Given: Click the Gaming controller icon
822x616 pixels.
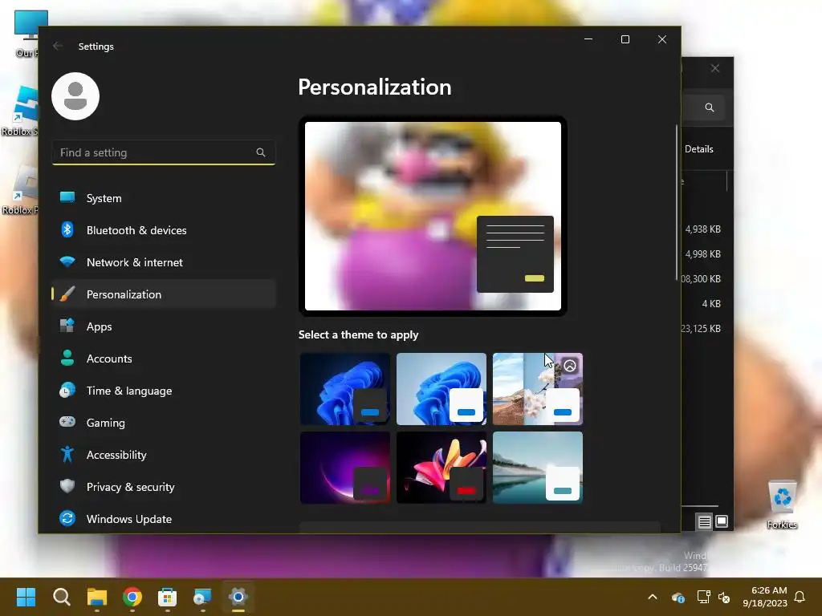Looking at the screenshot, I should [67, 422].
